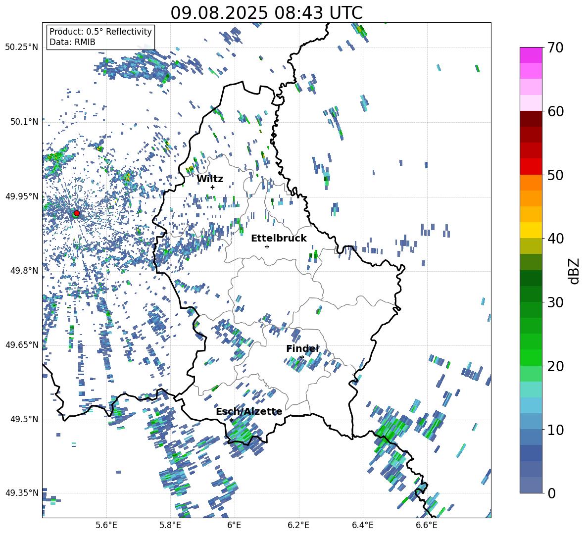Click the turquoise colorbar swatch below 20
This screenshot has height=535, width=586.
click(x=531, y=389)
